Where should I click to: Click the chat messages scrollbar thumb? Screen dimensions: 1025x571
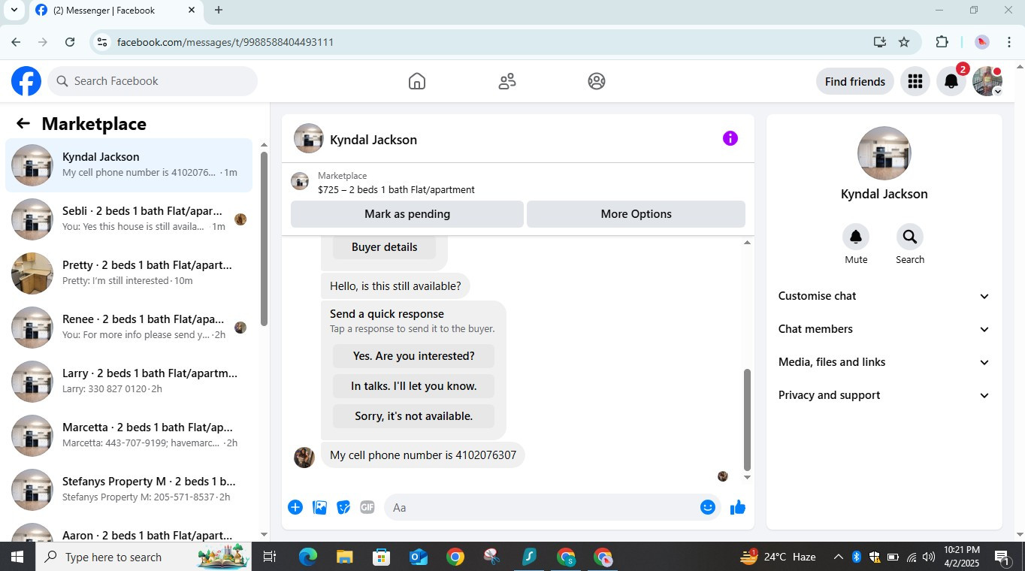tap(747, 419)
